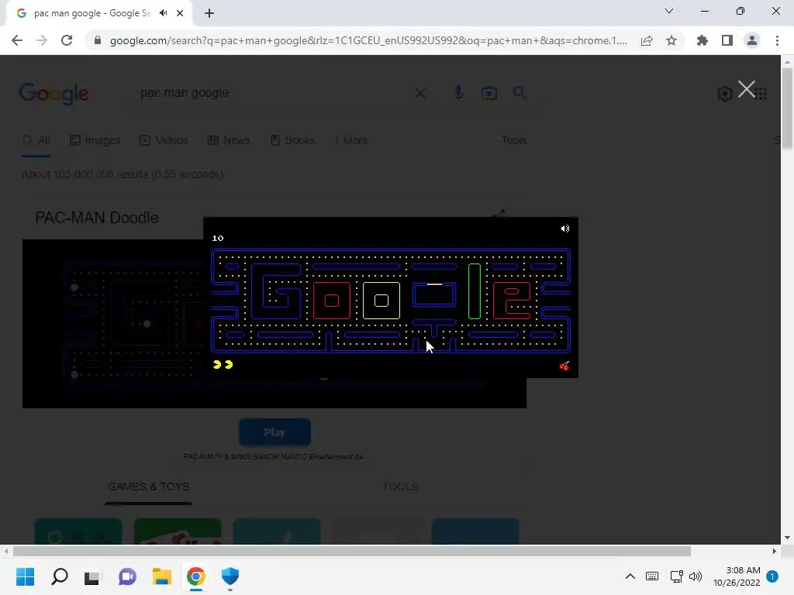
Task: Click the magnifier search button
Action: (520, 93)
